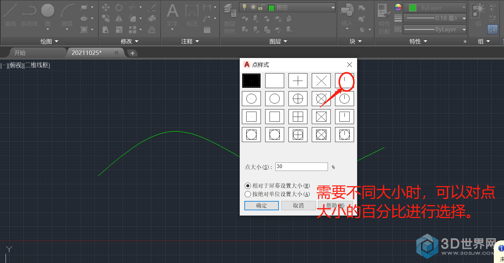Expand the 图层 layer panel
Viewport: 504px width, 263px height.
[x=278, y=41]
